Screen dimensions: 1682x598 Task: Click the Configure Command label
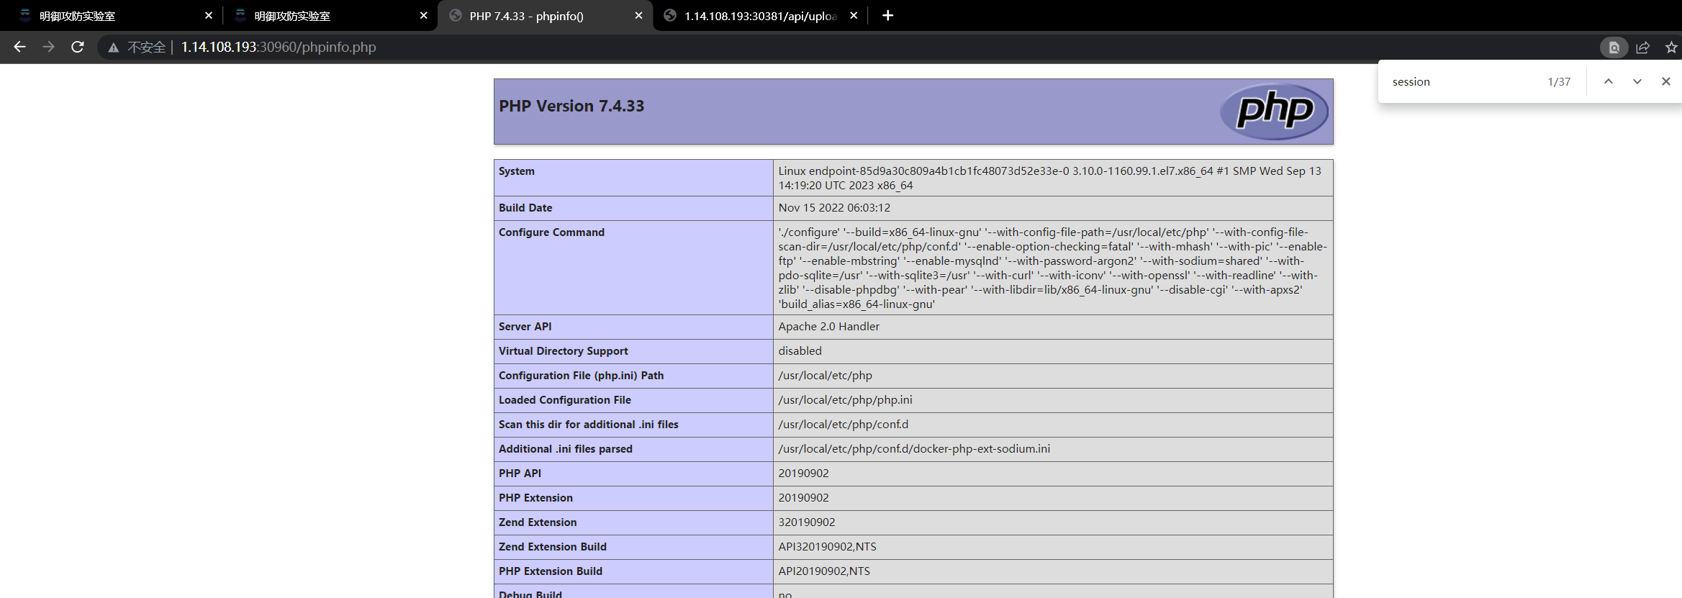[x=551, y=232]
